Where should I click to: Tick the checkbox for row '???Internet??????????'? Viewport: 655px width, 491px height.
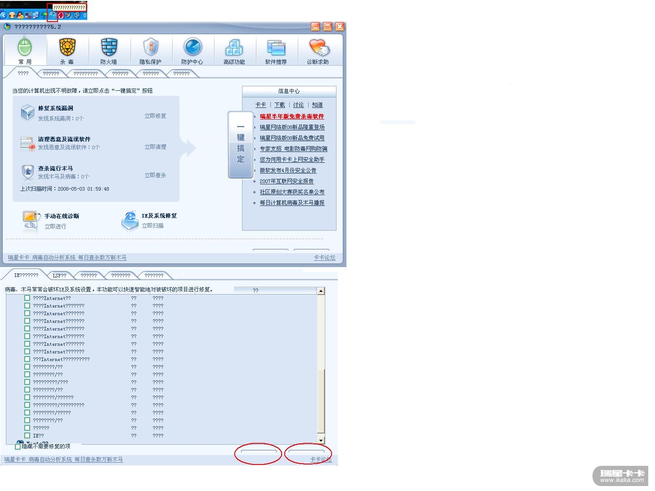(27, 359)
